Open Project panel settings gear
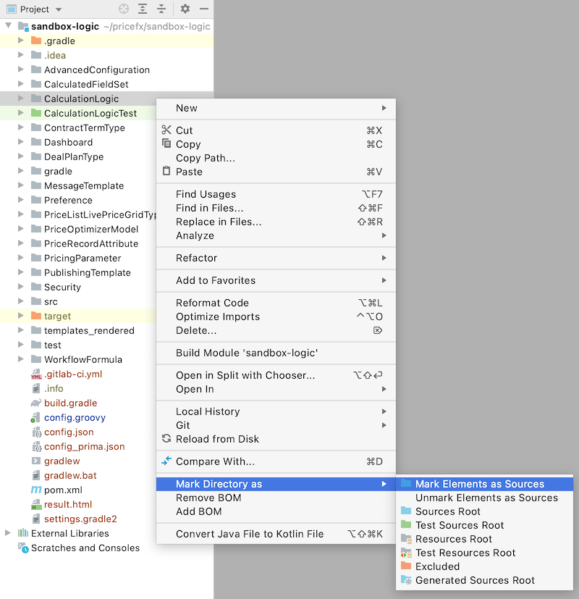The height and width of the screenshot is (599, 579). click(x=185, y=9)
